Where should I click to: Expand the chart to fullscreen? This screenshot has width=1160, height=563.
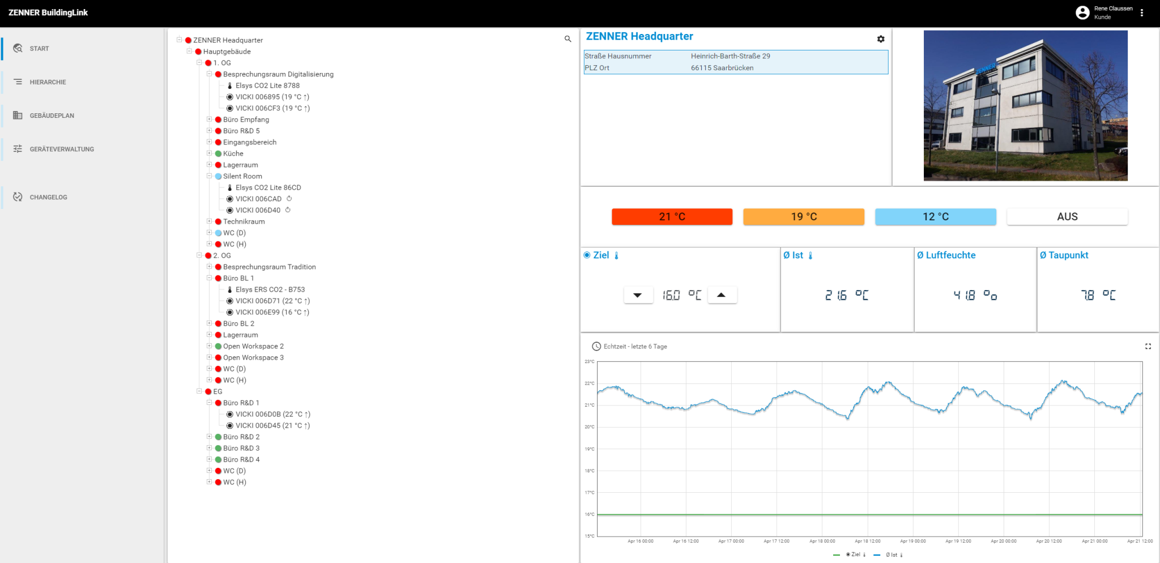[x=1148, y=346]
